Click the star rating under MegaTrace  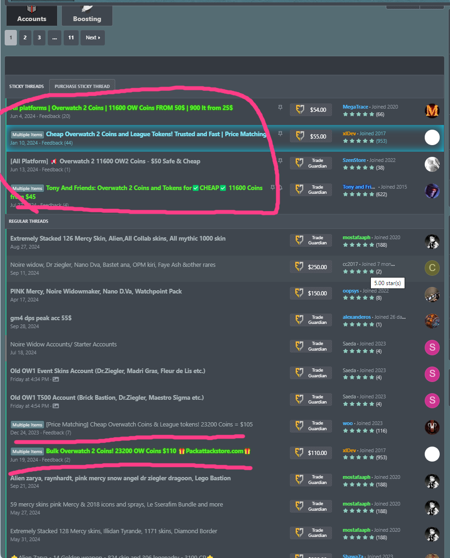click(359, 114)
